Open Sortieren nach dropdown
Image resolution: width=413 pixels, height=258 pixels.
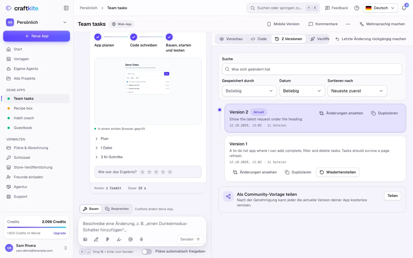[x=357, y=91]
